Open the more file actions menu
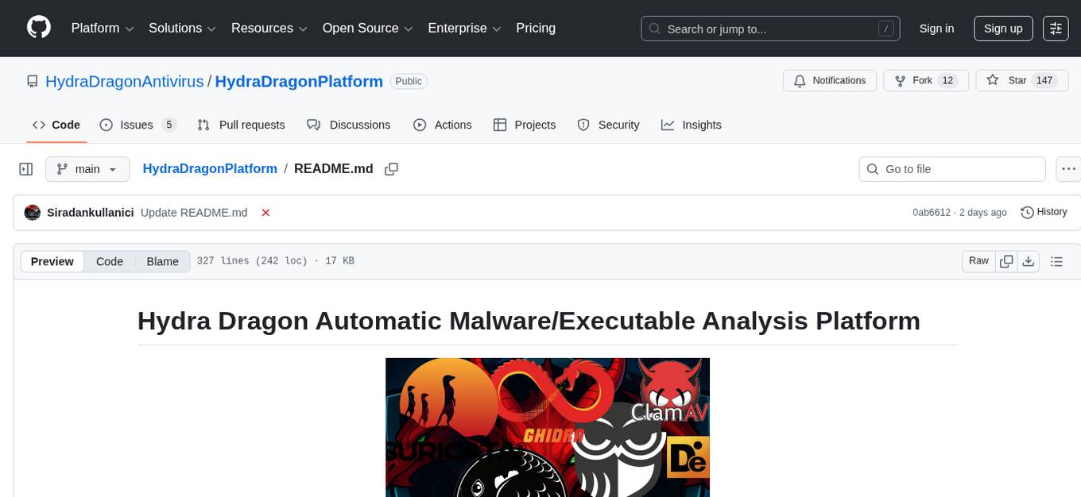This screenshot has height=497, width=1081. (1068, 169)
